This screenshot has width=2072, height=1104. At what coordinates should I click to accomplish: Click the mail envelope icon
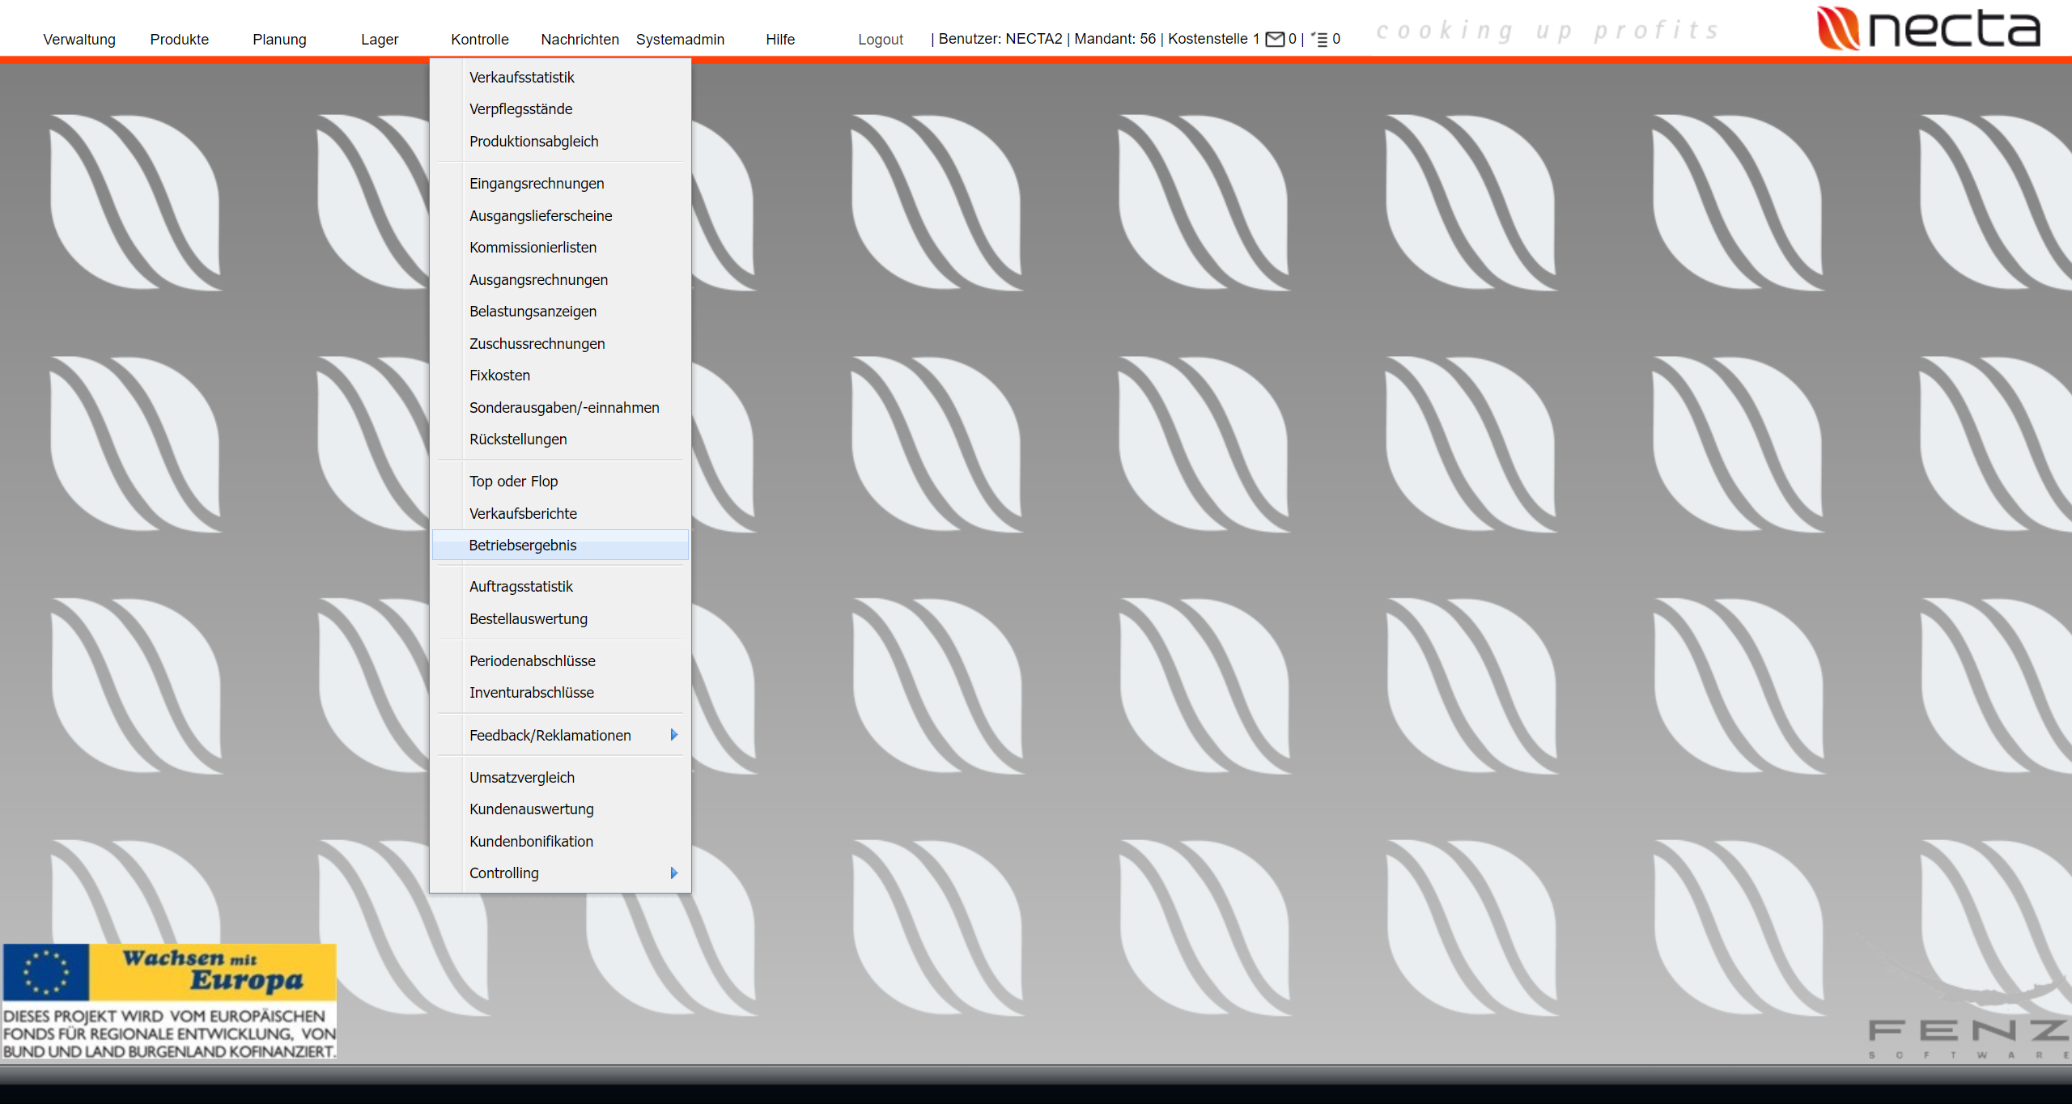(1275, 39)
